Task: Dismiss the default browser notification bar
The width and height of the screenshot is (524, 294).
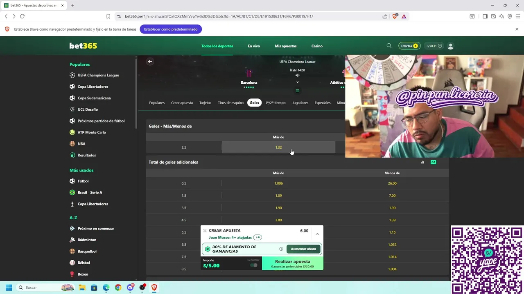Action: click(517, 29)
